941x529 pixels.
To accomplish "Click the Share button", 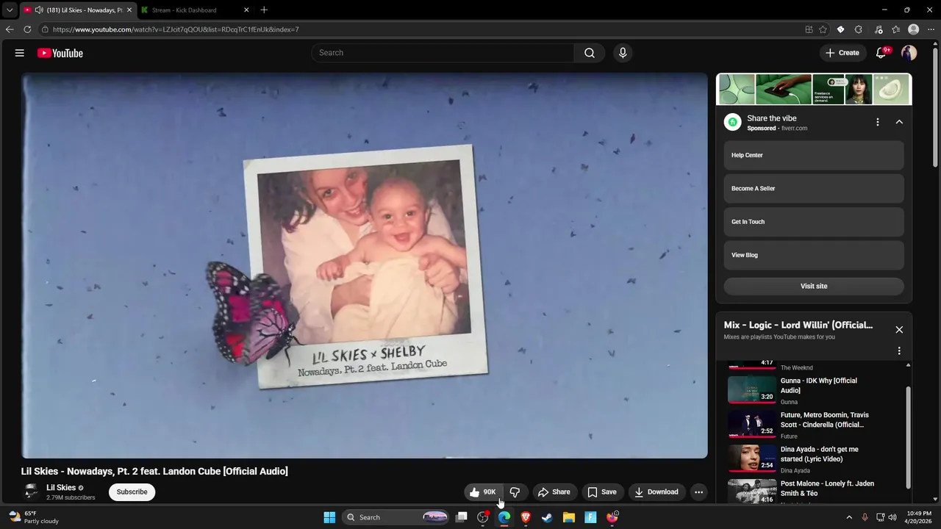I will click(x=554, y=492).
